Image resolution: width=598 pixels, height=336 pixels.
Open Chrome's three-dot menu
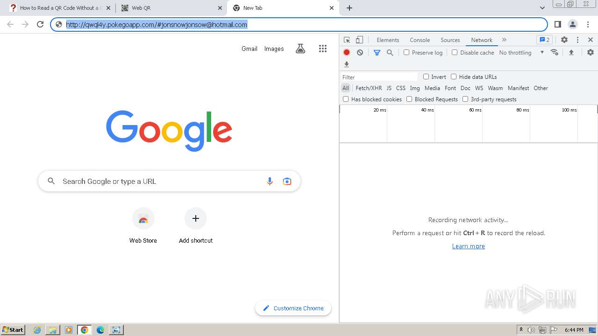[x=587, y=24]
